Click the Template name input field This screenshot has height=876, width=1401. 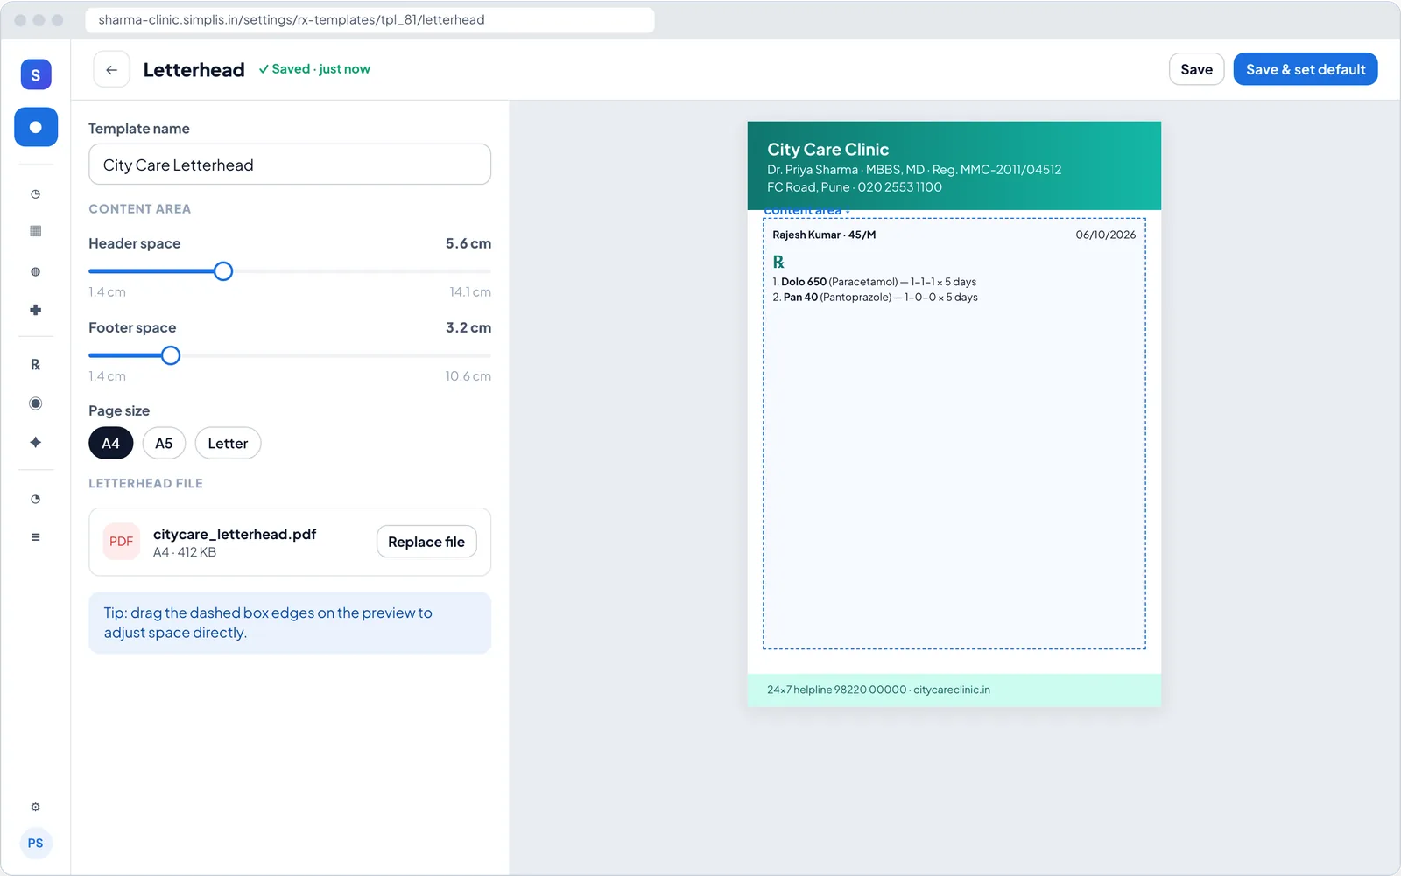click(290, 165)
